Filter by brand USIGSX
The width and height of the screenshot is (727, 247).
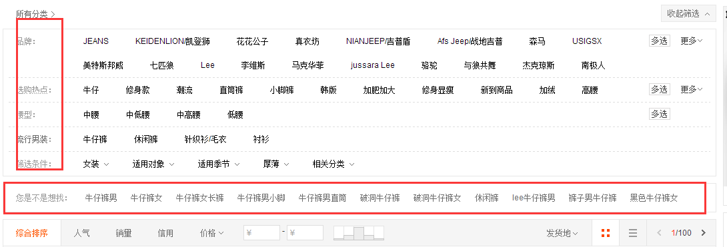coord(587,41)
